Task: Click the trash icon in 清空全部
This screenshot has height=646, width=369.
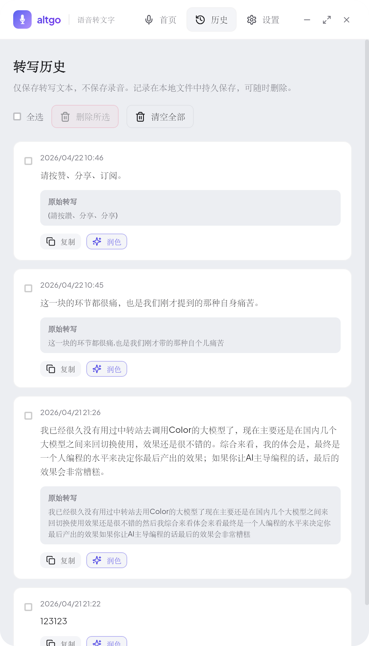Action: [140, 117]
